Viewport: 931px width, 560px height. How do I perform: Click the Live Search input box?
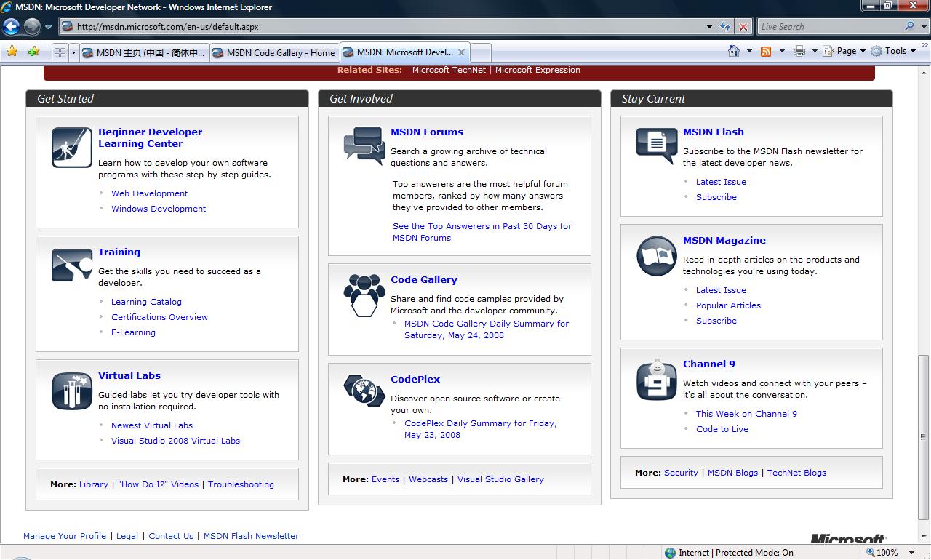[830, 27]
